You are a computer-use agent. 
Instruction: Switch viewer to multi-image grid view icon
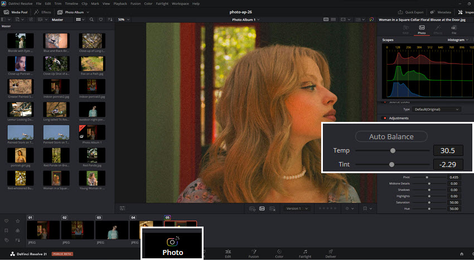pos(333,19)
